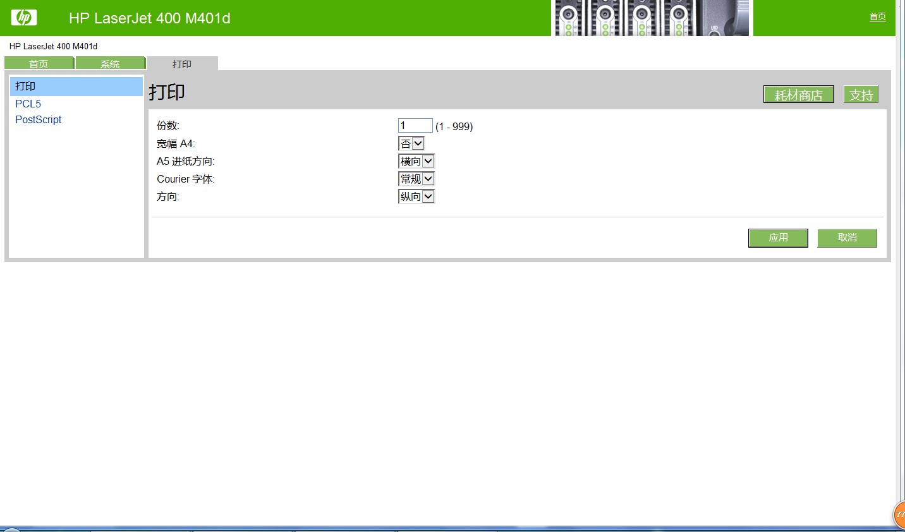Click the 首页 link in the header
Screen dimensions: 905x532
point(878,17)
